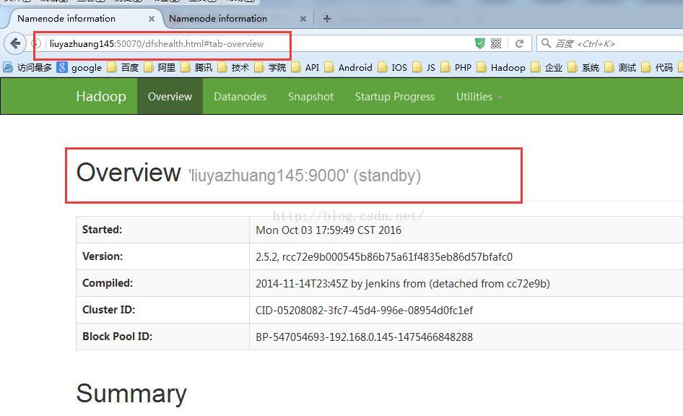Expand the Utilities dropdown menu
This screenshot has width=683, height=416.
click(x=479, y=96)
